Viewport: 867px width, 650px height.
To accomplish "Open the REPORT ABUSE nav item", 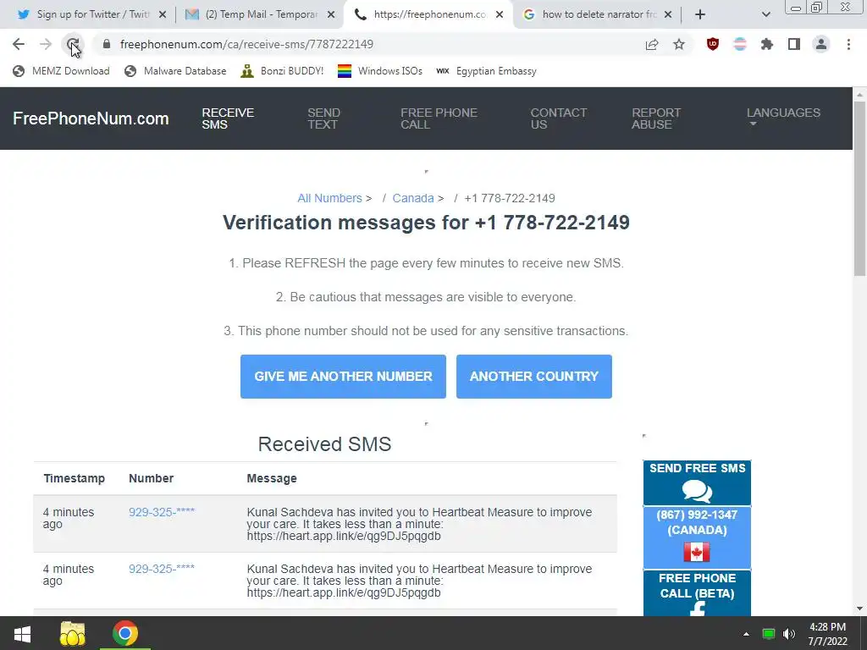I will 656,118.
